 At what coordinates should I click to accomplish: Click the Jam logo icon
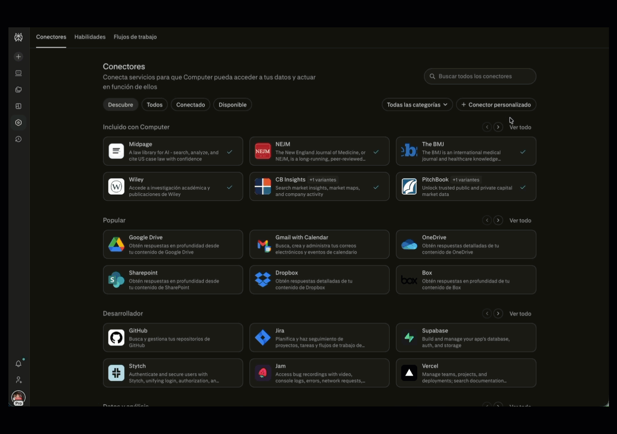[263, 373]
